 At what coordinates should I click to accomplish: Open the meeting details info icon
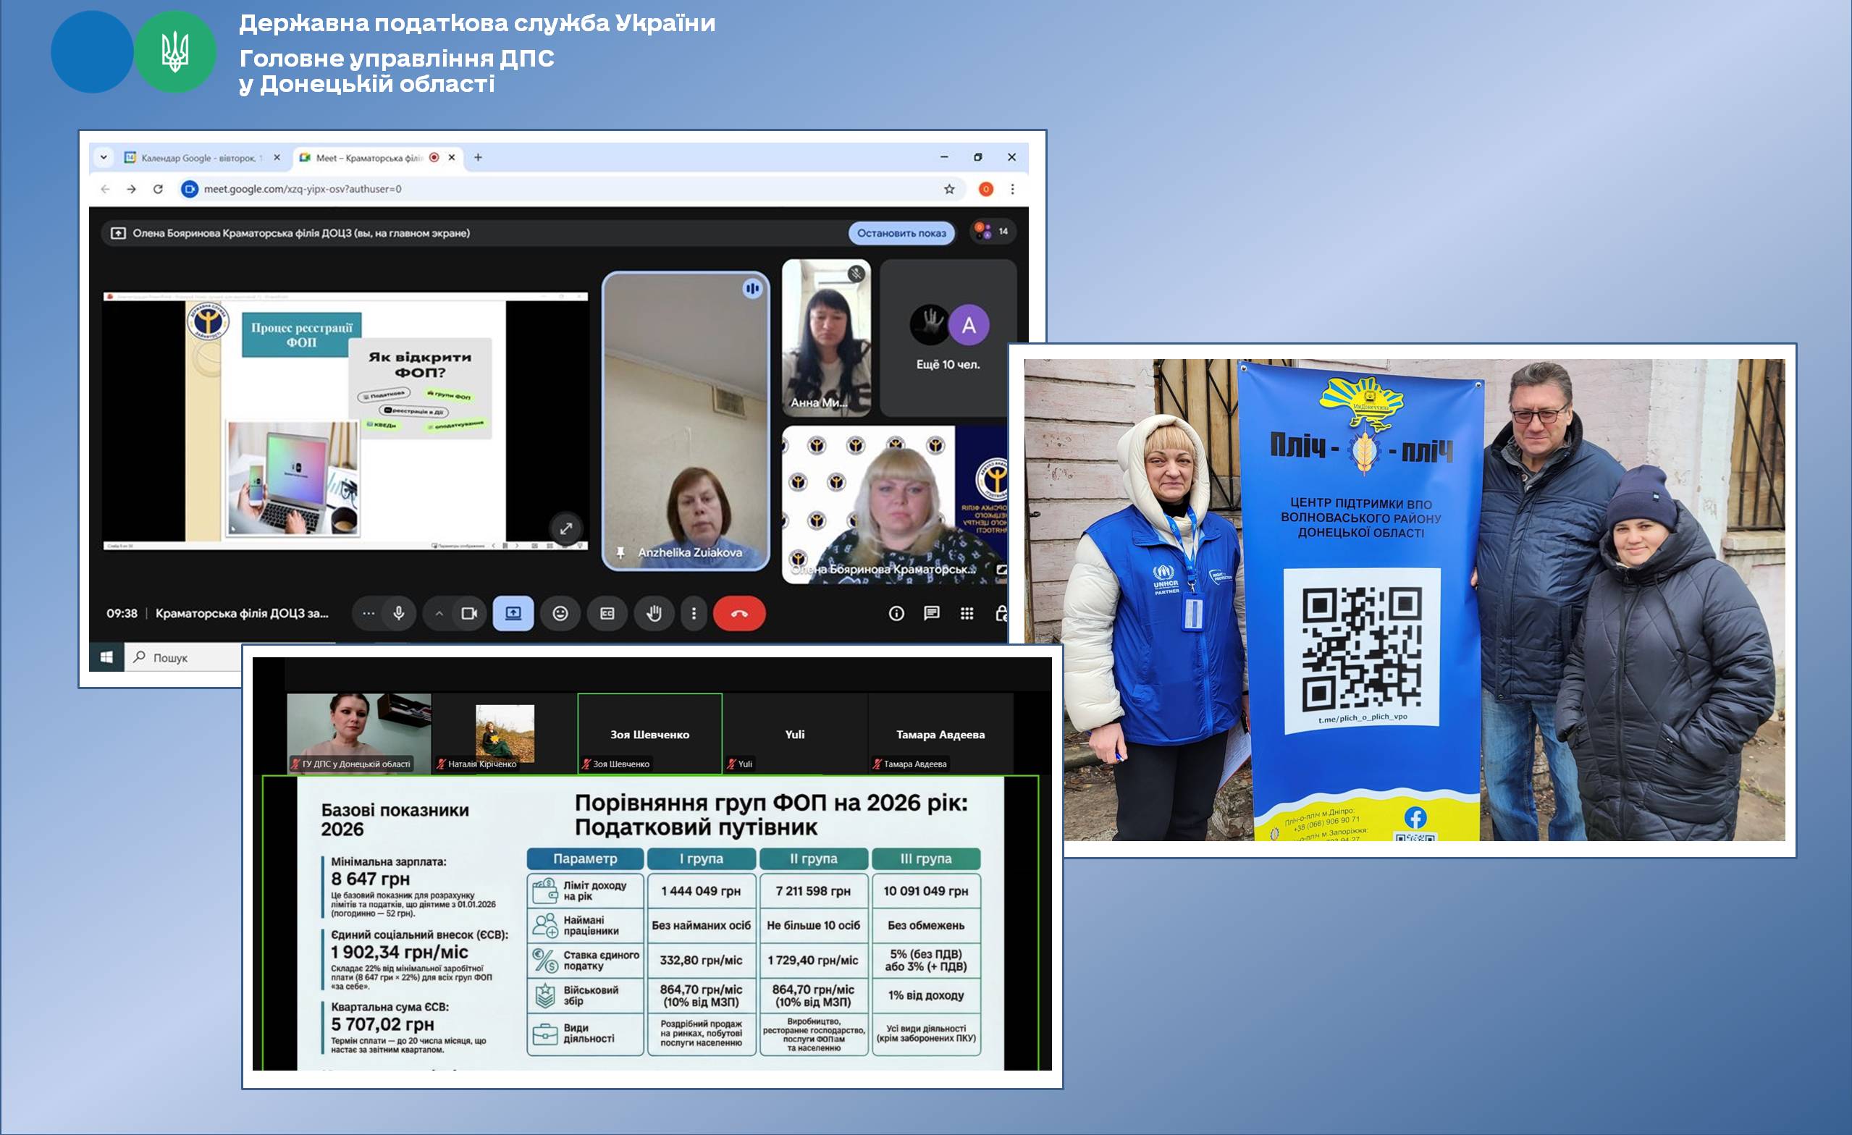tap(896, 613)
